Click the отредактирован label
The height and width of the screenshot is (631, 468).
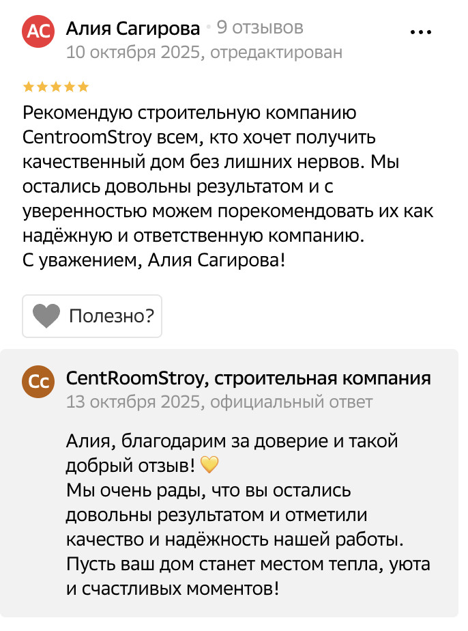(276, 52)
